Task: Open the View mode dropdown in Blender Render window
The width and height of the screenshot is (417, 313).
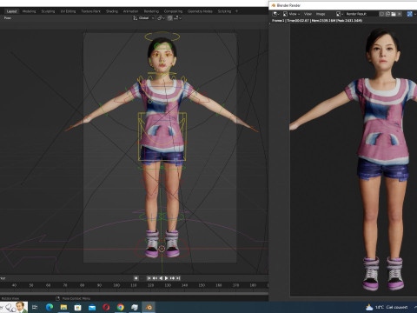Action: tap(294, 14)
